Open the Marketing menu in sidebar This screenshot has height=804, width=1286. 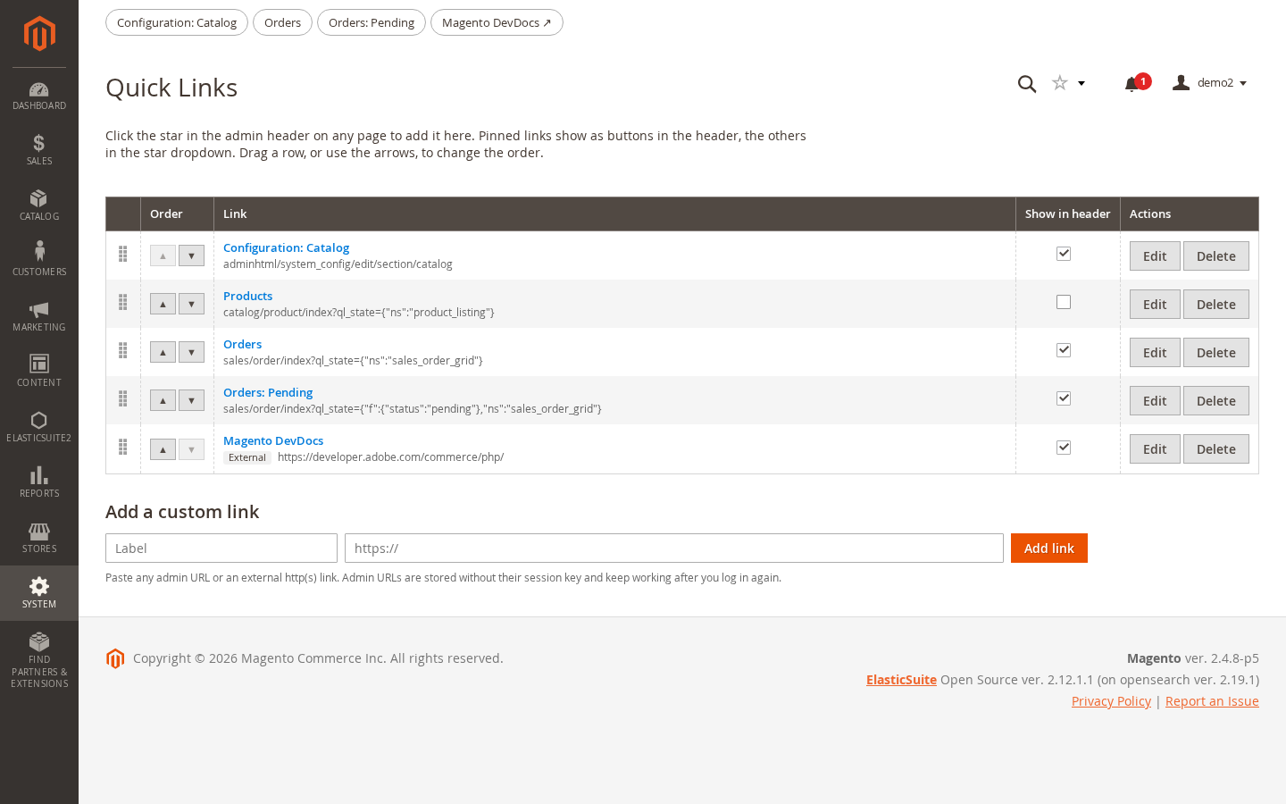pos(39,315)
